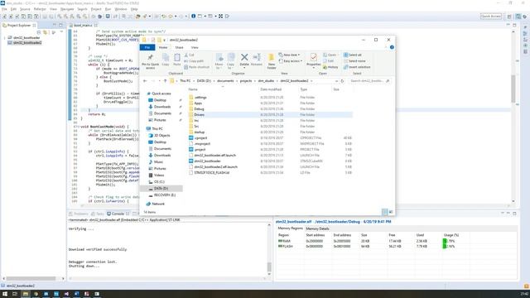530x298 pixels.
Task: Open Project Explorer view menu arrow
Action: pos(61,32)
